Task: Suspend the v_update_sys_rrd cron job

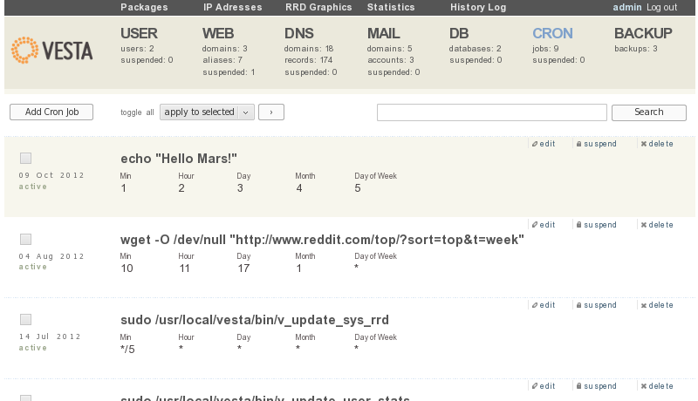Action: (x=595, y=305)
